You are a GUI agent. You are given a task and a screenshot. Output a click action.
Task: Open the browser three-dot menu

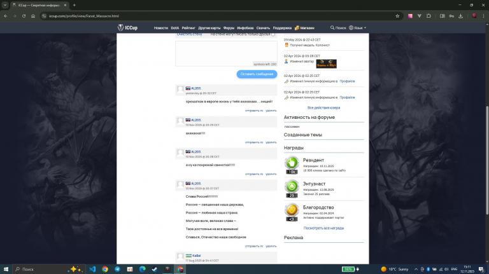point(484,16)
